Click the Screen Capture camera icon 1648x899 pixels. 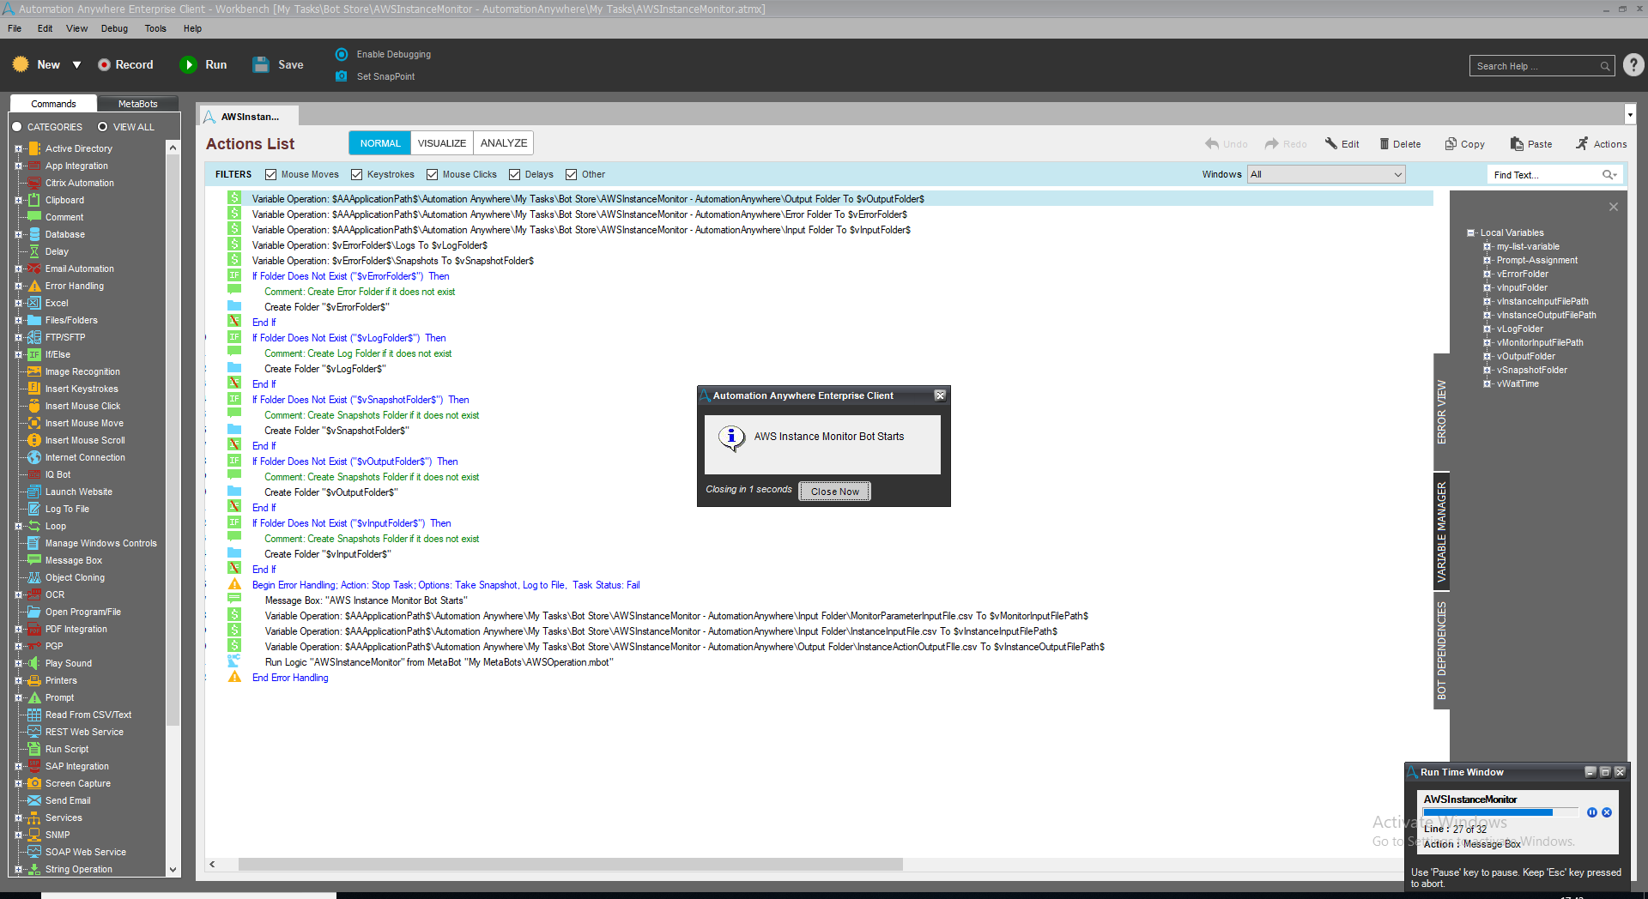pyautogui.click(x=34, y=783)
